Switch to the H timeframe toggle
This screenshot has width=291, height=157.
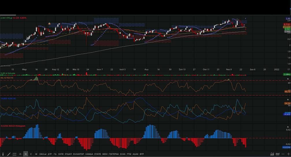(26, 154)
